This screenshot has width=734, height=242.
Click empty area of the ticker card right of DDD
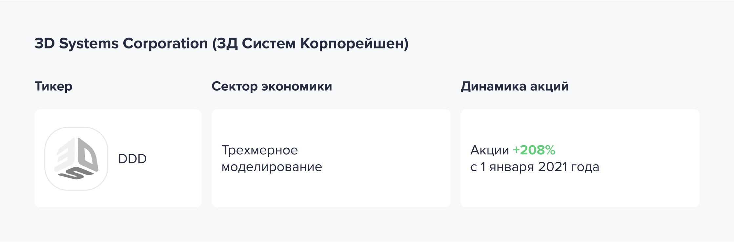tap(174, 159)
